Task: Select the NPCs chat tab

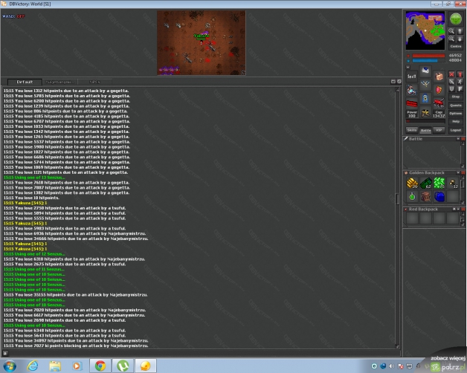Action: [x=94, y=82]
